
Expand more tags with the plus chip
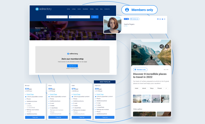pyautogui.click(x=166, y=88)
